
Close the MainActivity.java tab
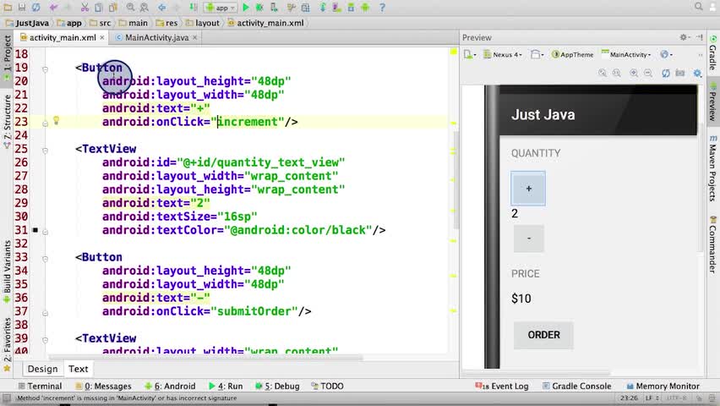[194, 38]
